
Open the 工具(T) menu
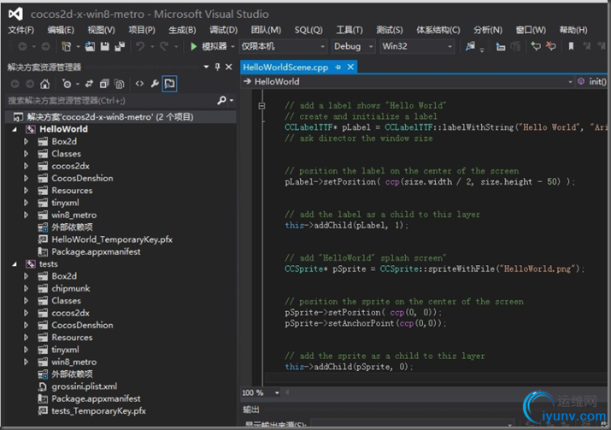350,30
